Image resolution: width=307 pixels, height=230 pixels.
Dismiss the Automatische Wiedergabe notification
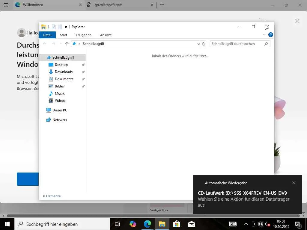[x=294, y=183]
